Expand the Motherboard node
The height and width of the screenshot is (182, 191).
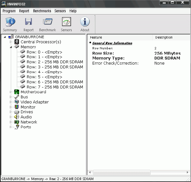tap(11, 92)
